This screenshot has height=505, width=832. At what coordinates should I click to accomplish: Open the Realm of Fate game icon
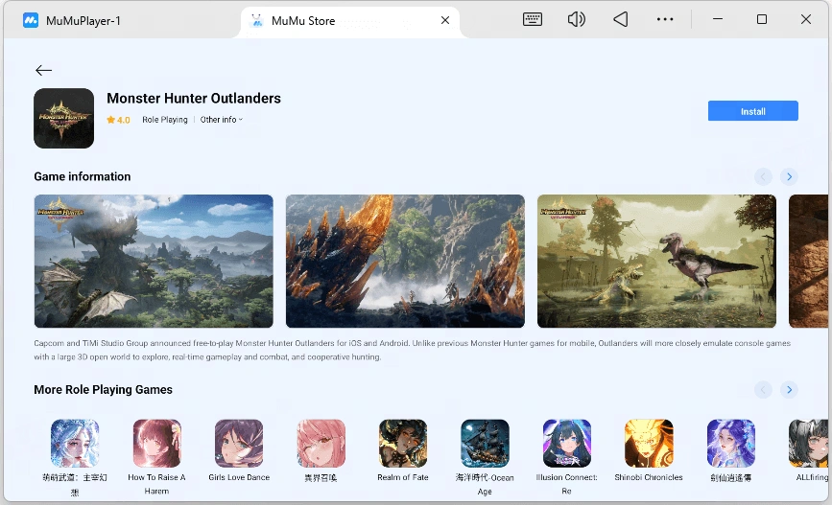tap(403, 444)
